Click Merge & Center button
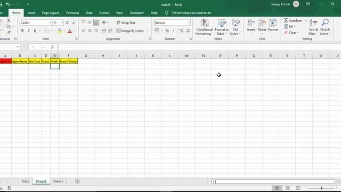 130,31
